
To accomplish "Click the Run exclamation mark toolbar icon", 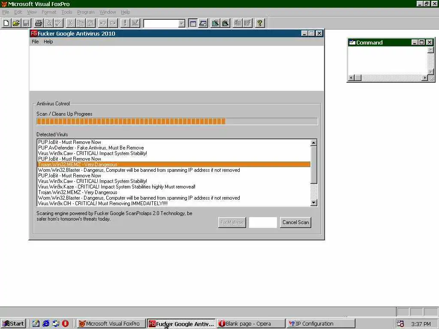I will (x=125, y=23).
